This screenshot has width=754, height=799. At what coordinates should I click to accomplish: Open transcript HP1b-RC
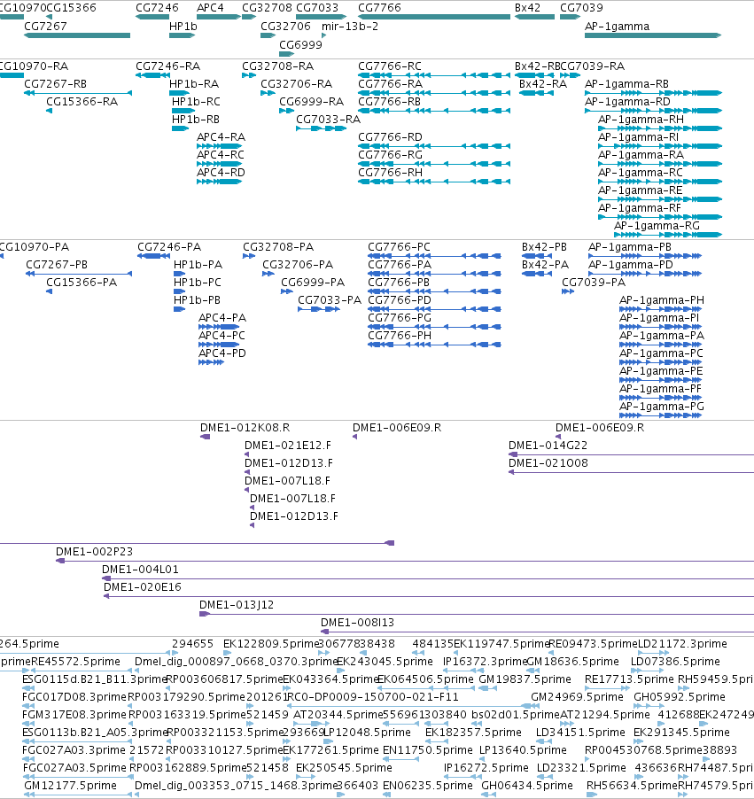click(196, 102)
